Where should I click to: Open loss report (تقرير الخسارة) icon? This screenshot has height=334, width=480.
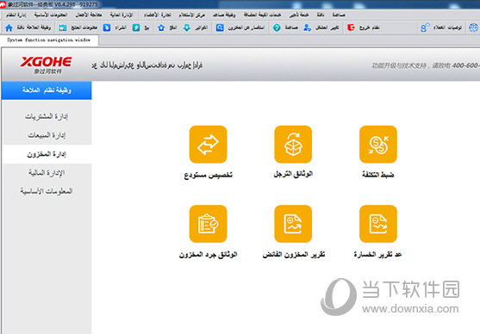click(x=378, y=224)
